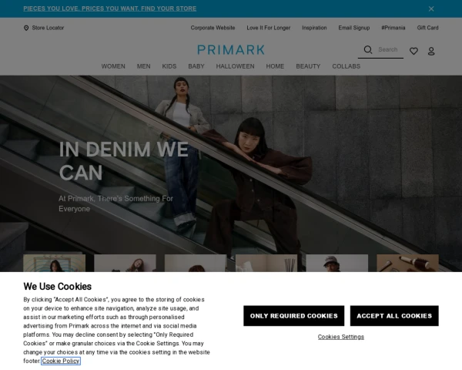Dismiss the top promo banner

coord(431,8)
